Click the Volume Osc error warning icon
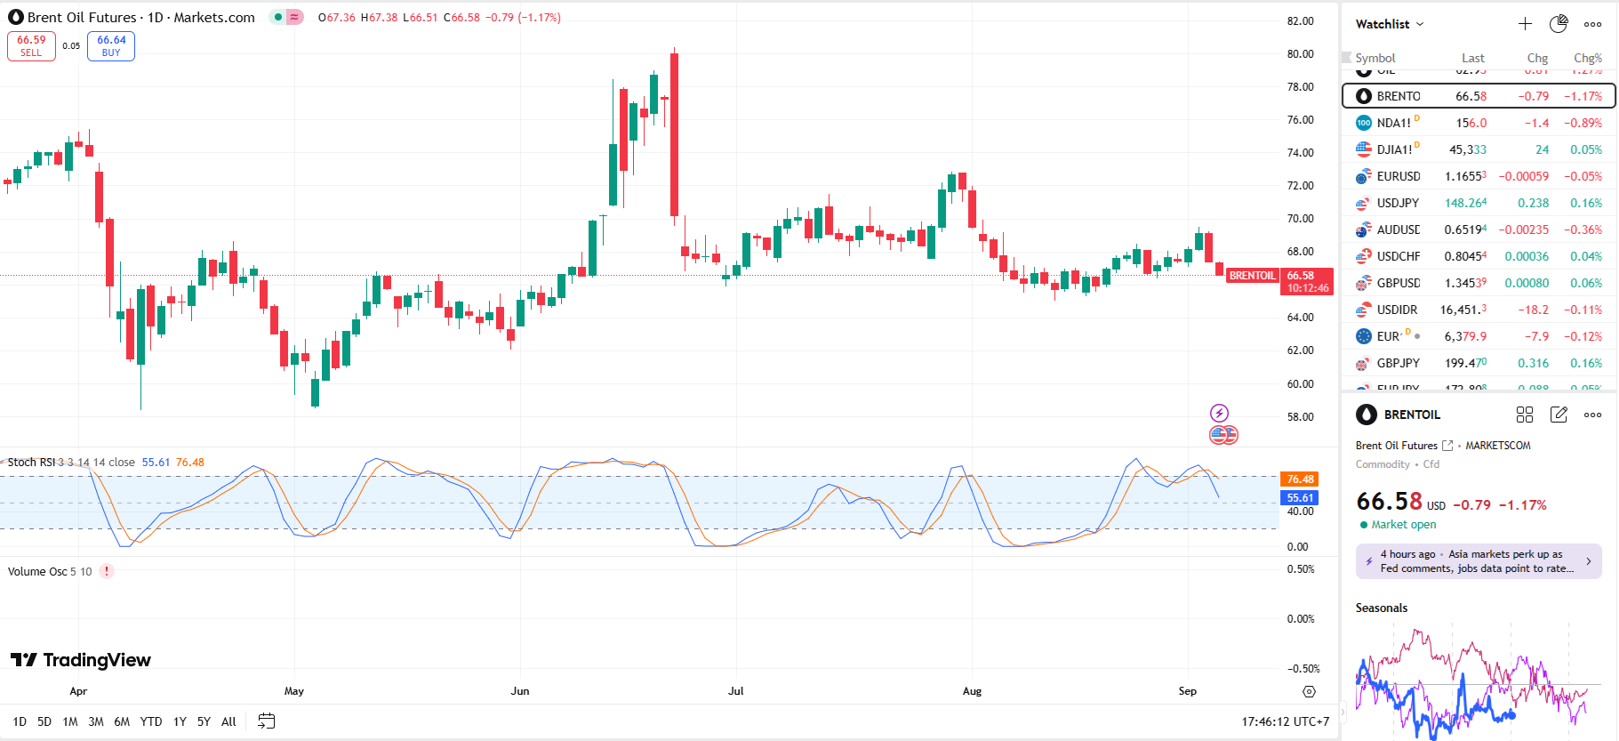Image resolution: width=1619 pixels, height=741 pixels. coord(107,571)
